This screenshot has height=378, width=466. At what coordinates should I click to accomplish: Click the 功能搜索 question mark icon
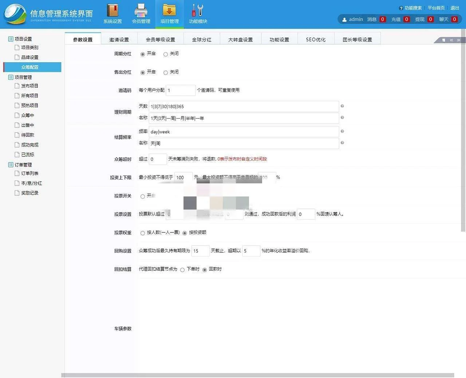pos(401,8)
